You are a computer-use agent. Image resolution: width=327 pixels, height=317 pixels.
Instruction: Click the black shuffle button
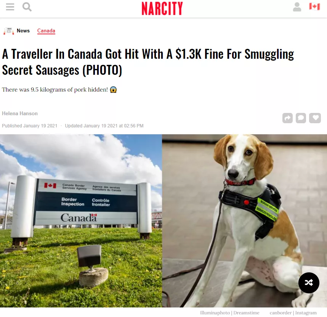coord(309,283)
